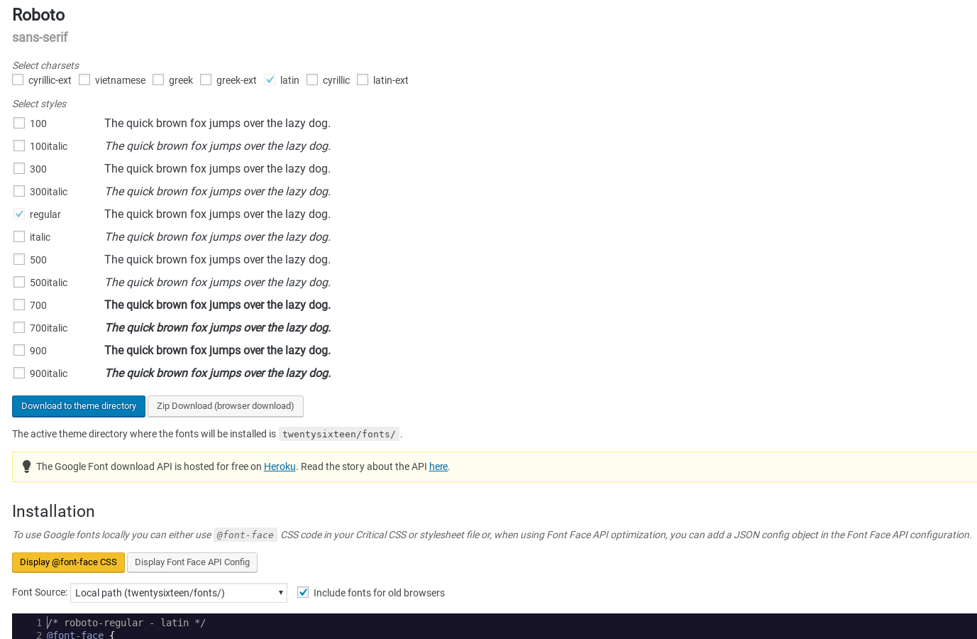Screen dimensions: 977x639
Task: Click the 'Installation' section heading
Action: [x=53, y=511]
